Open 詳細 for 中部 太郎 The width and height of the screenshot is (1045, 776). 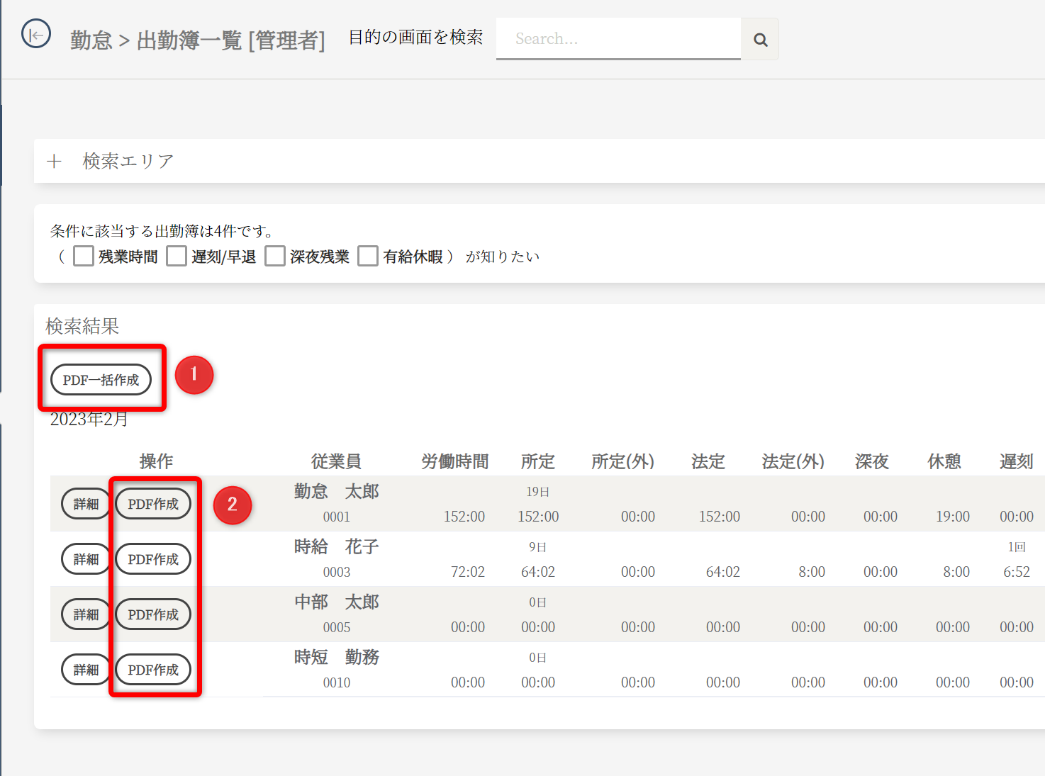coord(86,614)
